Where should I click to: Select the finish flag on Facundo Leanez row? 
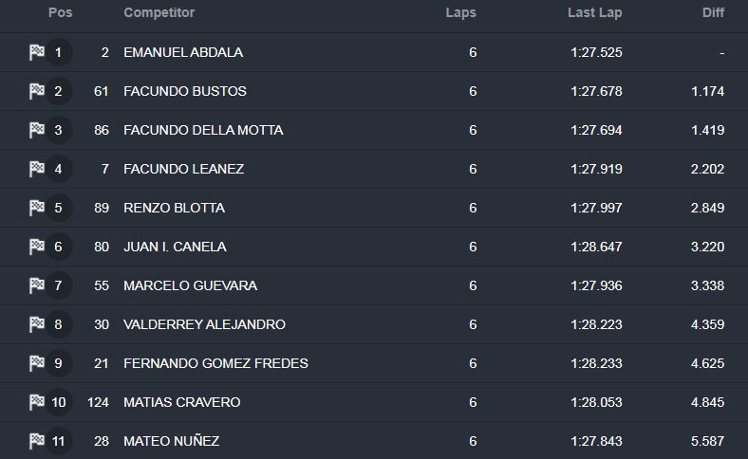pos(37,169)
